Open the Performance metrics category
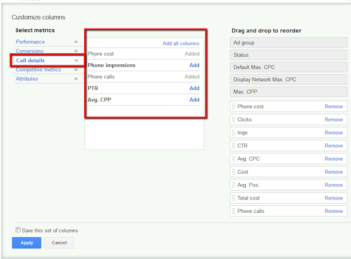The width and height of the screenshot is (351, 259). click(30, 42)
